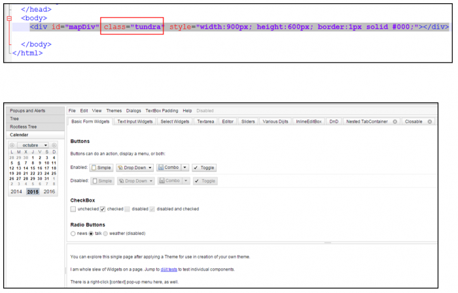Switch to the Sliders tab
The image size is (458, 293).
(248, 121)
